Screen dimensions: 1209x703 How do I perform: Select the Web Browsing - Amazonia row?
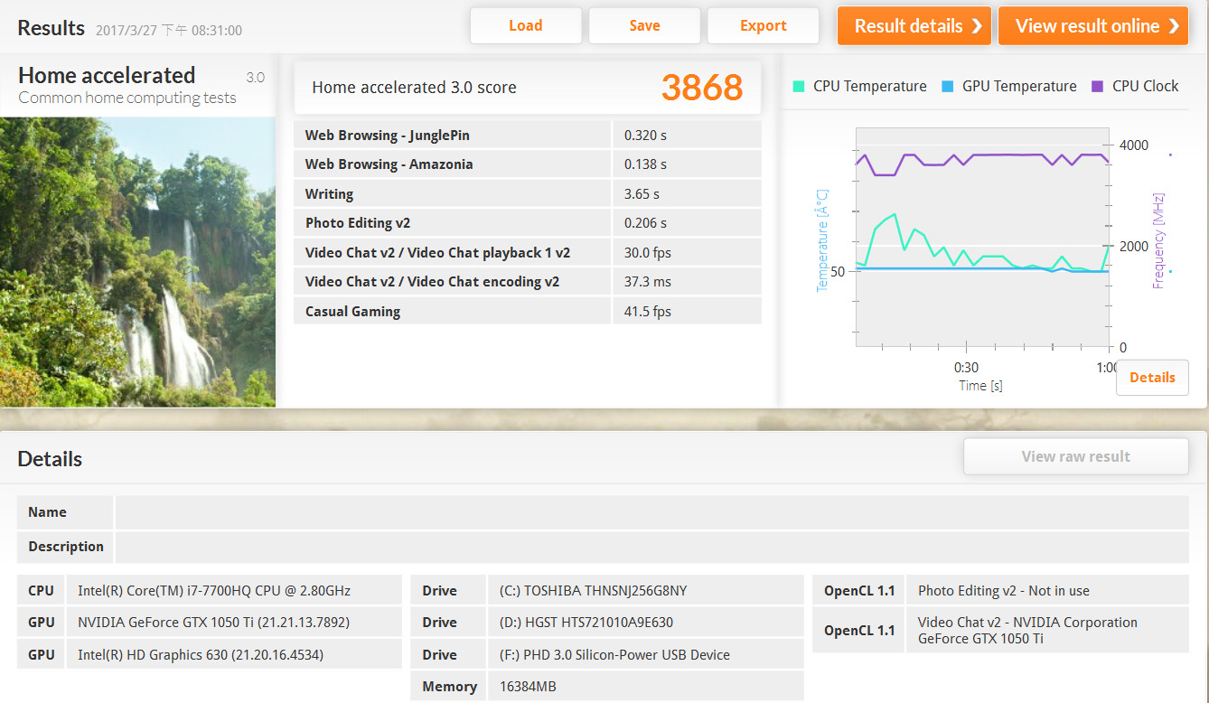(527, 164)
